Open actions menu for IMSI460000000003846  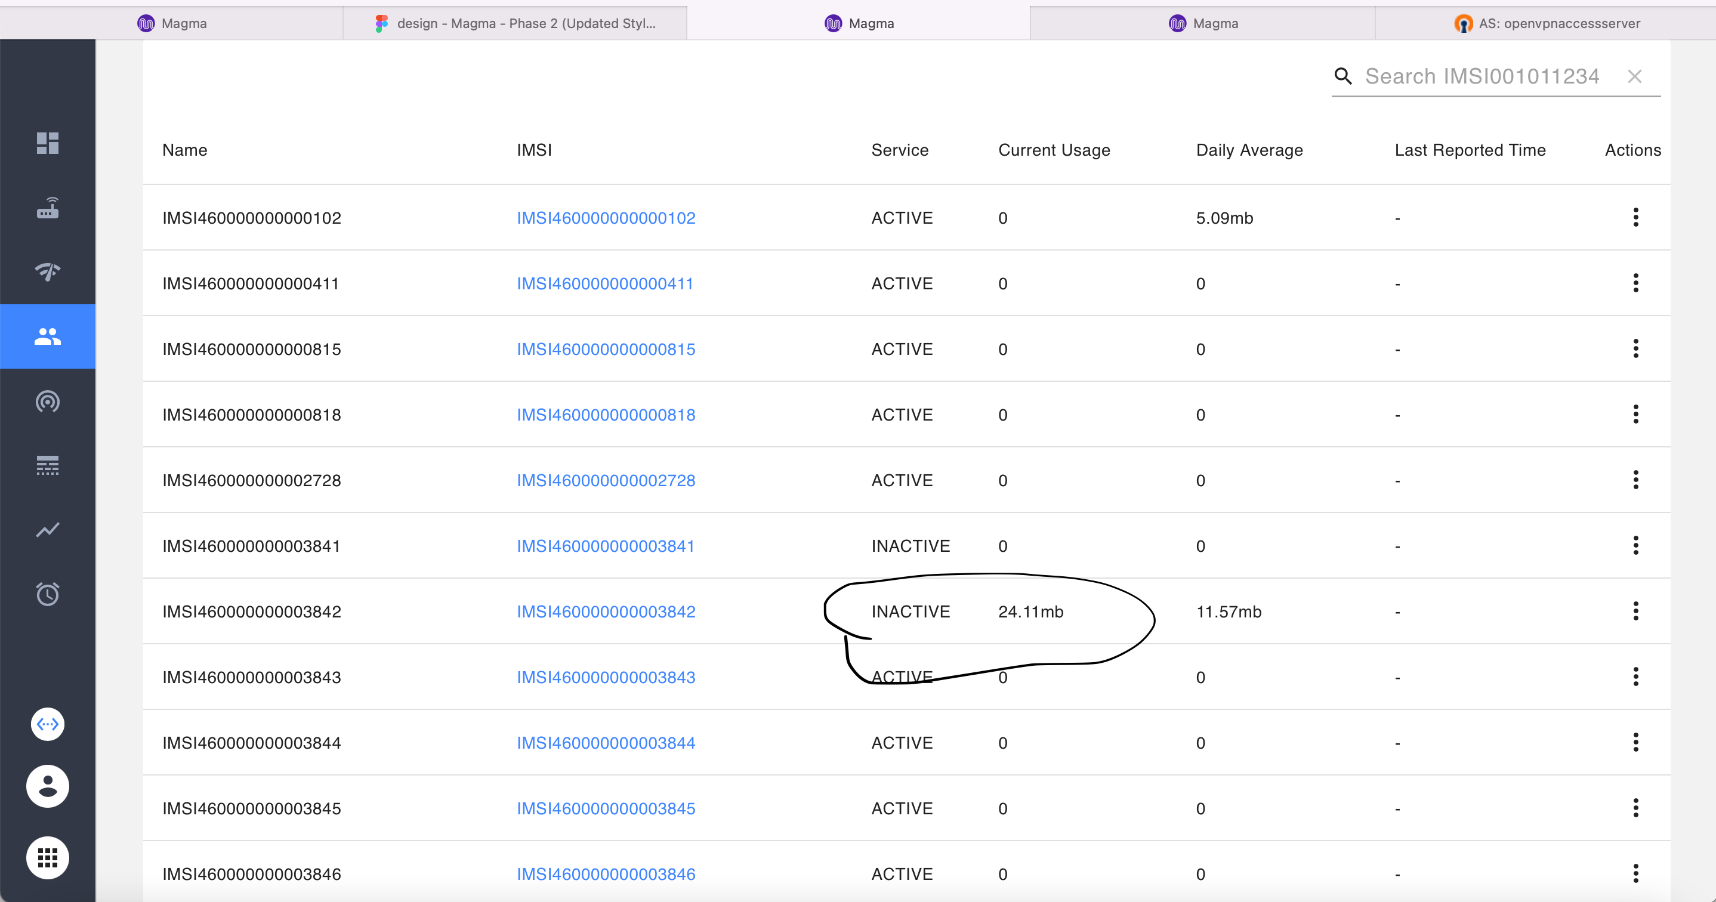coord(1636,873)
